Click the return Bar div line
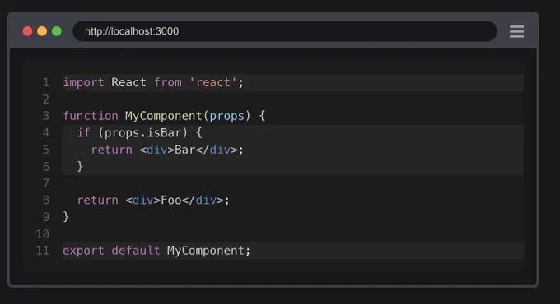 pyautogui.click(x=293, y=150)
